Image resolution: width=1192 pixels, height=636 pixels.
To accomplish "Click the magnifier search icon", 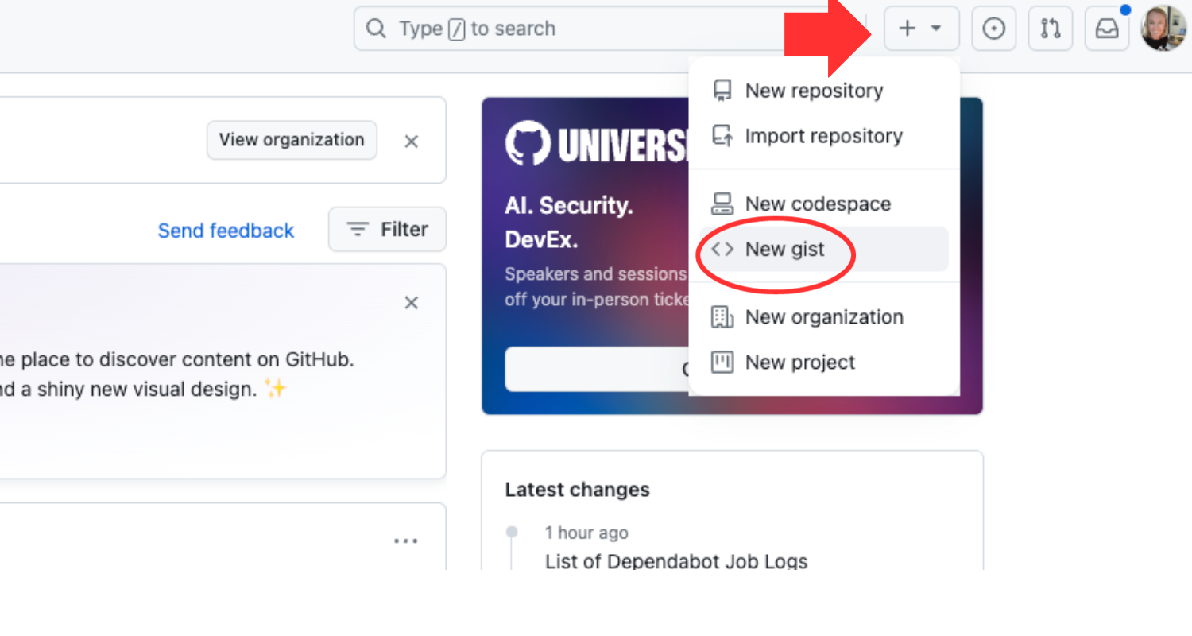I will (375, 29).
